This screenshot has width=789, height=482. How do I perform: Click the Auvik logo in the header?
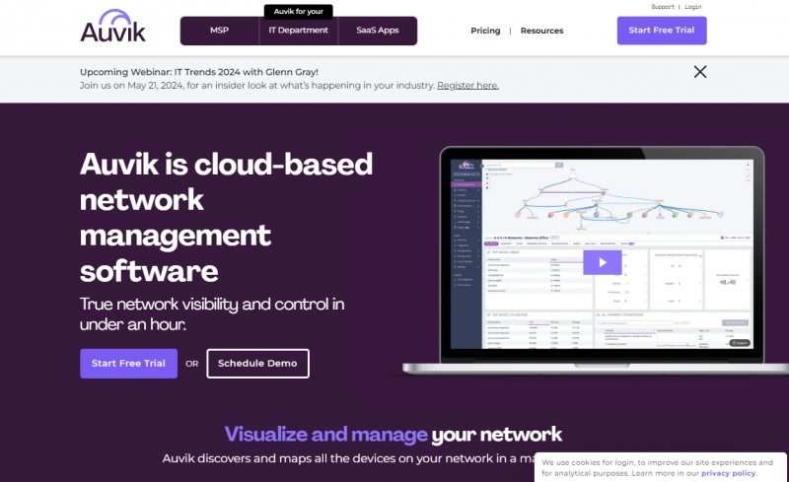[x=112, y=27]
